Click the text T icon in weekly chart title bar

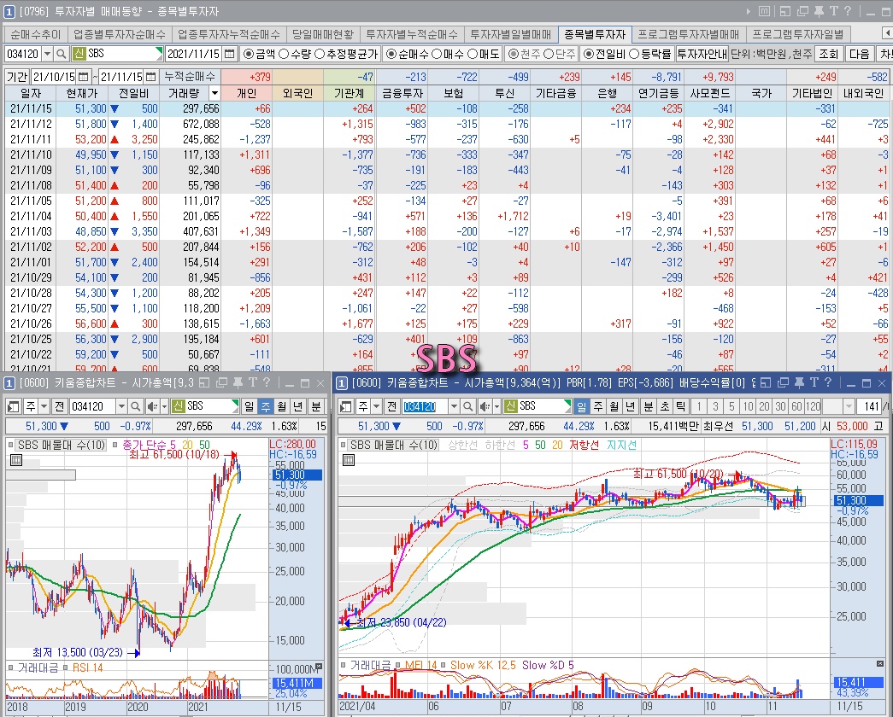click(x=253, y=382)
